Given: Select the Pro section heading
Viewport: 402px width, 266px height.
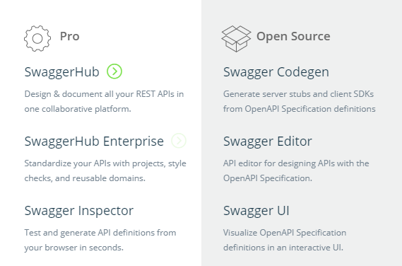Looking at the screenshot, I should [x=70, y=36].
